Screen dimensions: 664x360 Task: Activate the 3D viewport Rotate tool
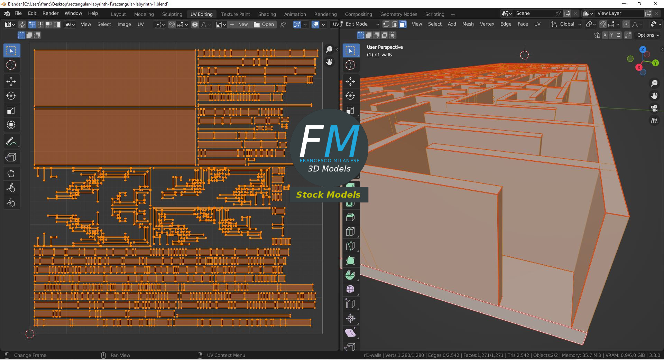click(350, 96)
